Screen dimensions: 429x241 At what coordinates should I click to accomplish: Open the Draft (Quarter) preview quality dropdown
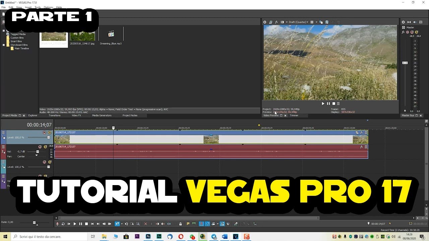[x=298, y=22]
